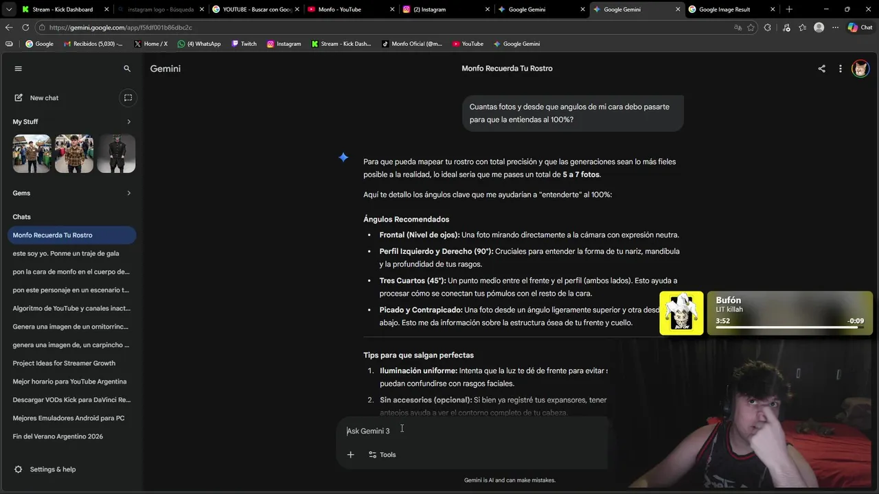Viewport: 879px width, 494px height.
Task: Open chat 'Descargar VODs Kick para DaVinci'
Action: pos(72,400)
